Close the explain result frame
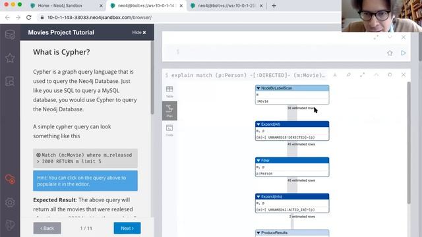 click(403, 74)
